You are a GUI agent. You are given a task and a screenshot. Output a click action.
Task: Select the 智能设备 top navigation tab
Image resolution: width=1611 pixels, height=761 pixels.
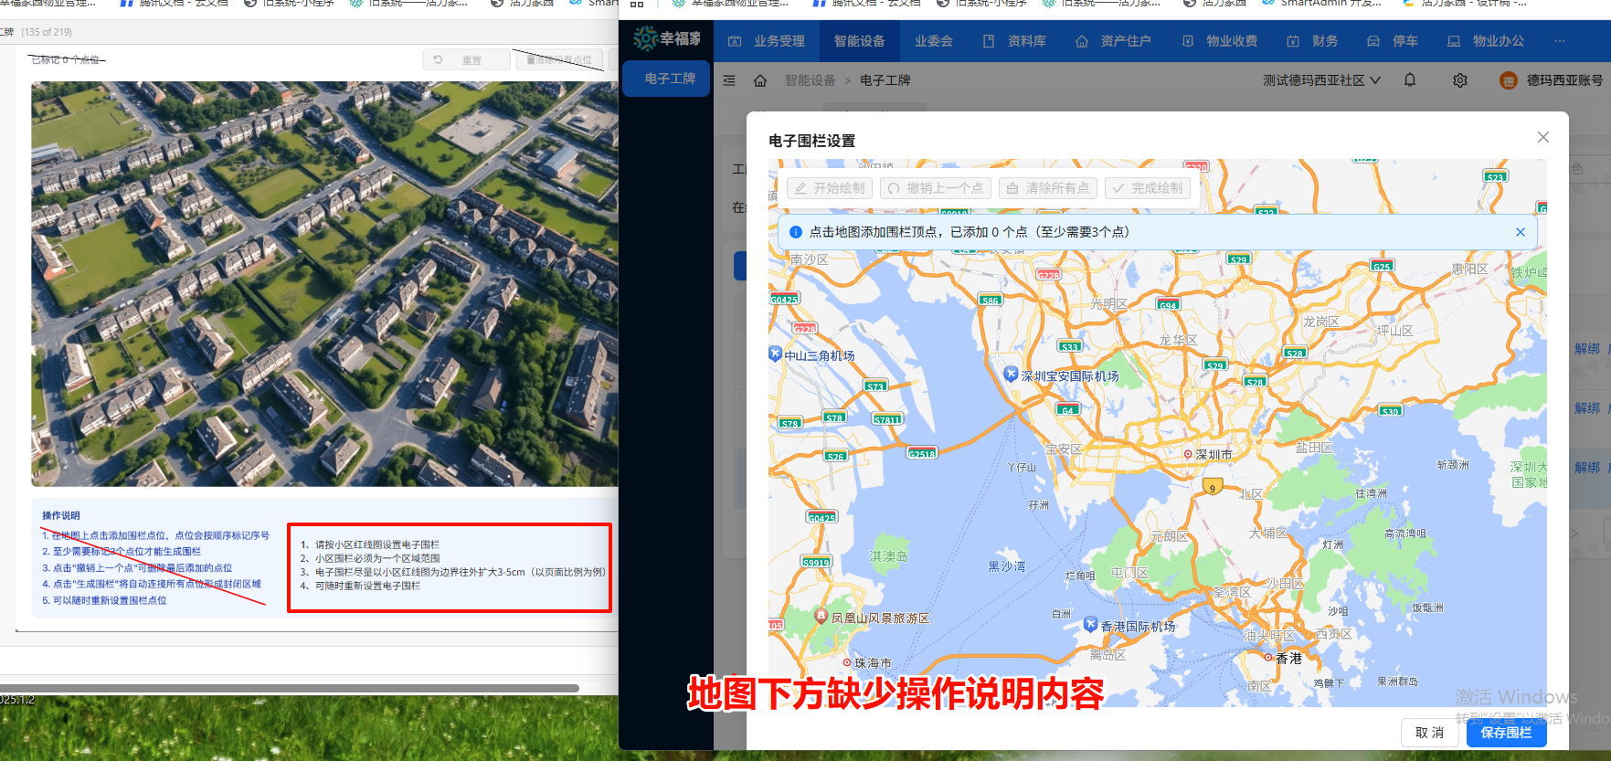click(860, 41)
